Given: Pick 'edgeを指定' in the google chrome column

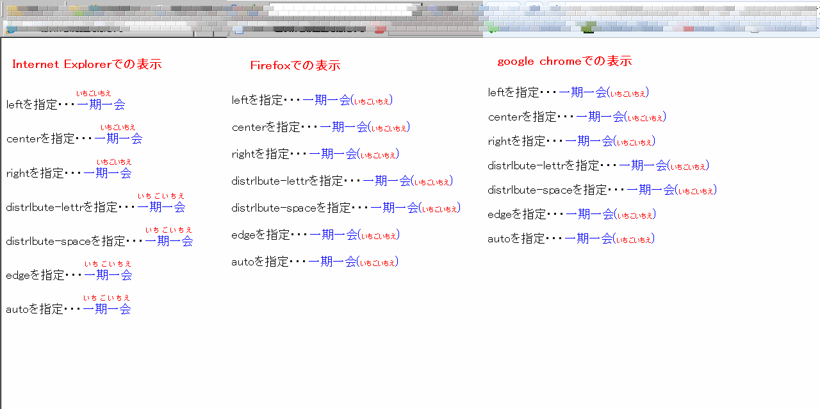Looking at the screenshot, I should pos(518,214).
